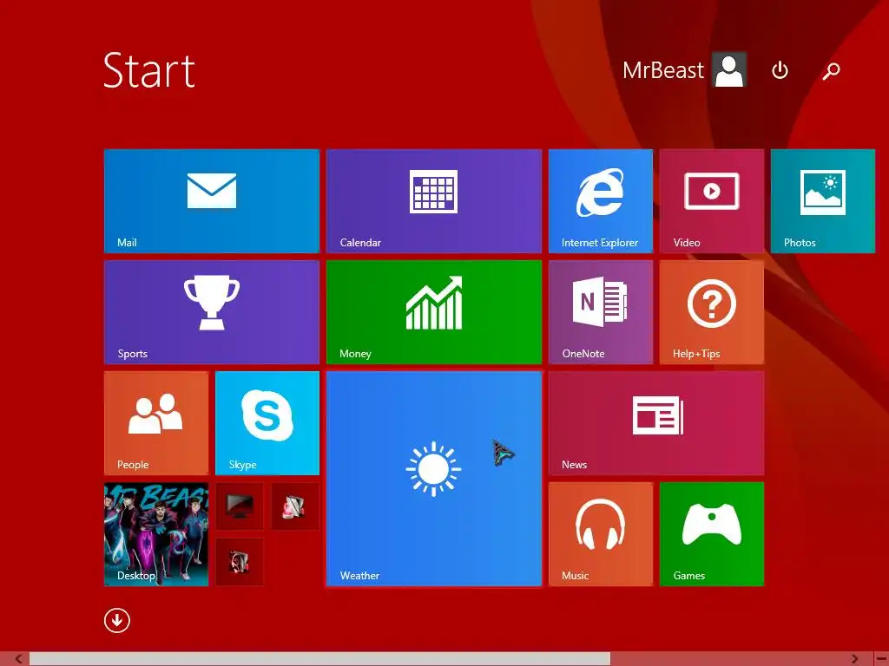
Task: Open the Sports tile
Action: (x=212, y=312)
